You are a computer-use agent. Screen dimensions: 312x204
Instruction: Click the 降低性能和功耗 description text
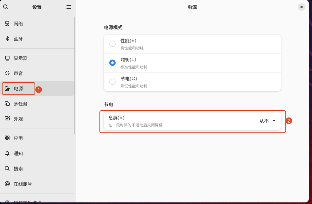(x=134, y=86)
